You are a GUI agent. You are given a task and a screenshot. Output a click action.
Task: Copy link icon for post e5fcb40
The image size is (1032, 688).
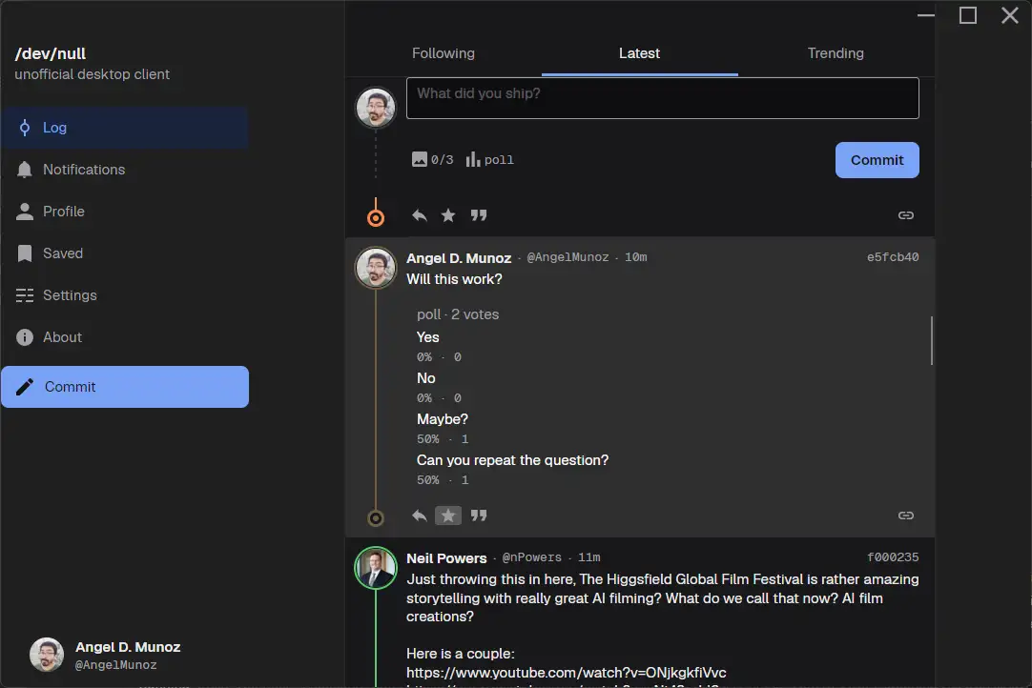[906, 516]
